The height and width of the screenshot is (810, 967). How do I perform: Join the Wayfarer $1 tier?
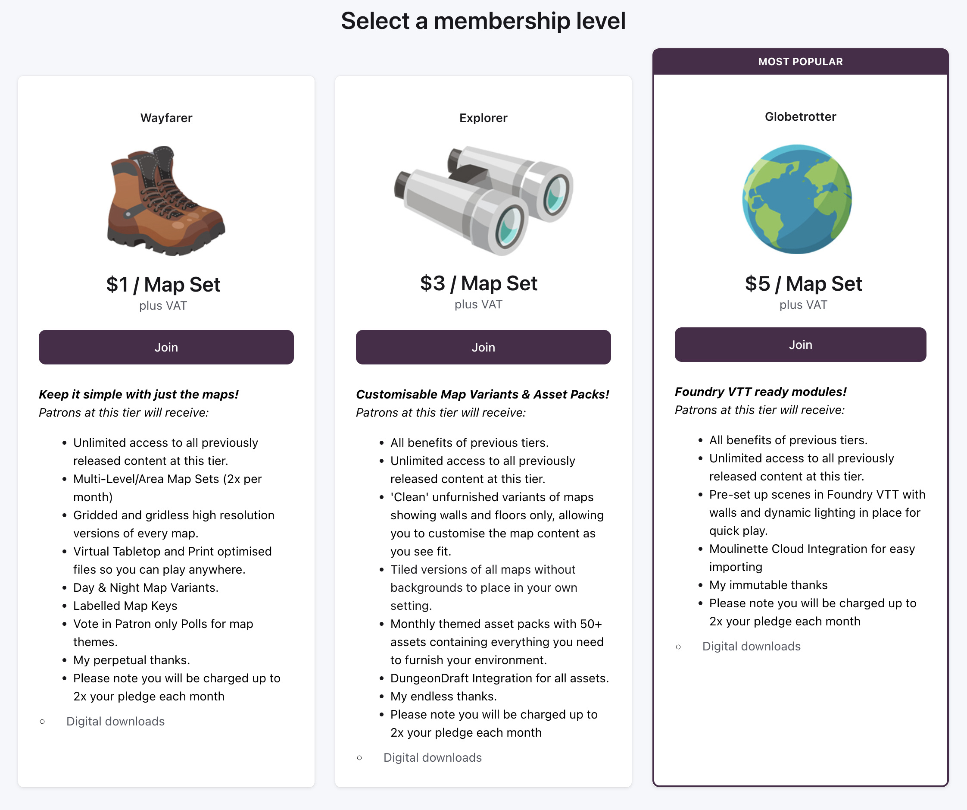coord(166,347)
